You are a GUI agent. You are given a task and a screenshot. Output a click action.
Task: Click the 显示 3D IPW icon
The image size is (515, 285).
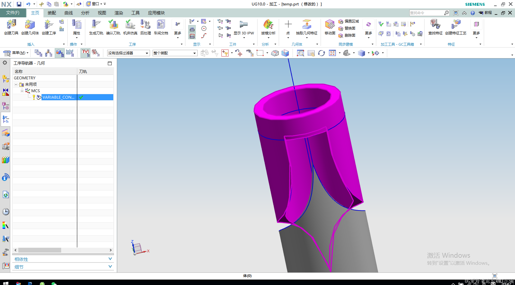pos(244,27)
